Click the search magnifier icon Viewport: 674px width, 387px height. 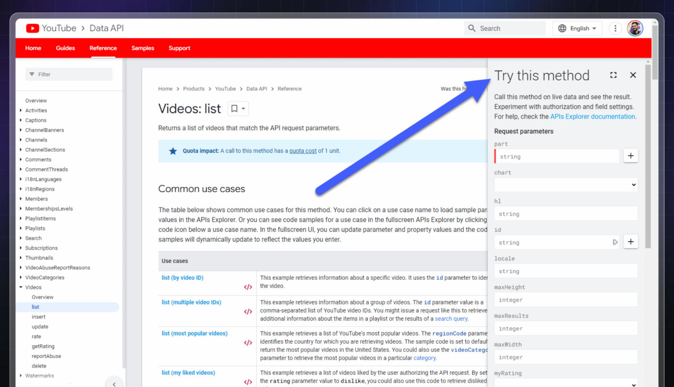[472, 28]
